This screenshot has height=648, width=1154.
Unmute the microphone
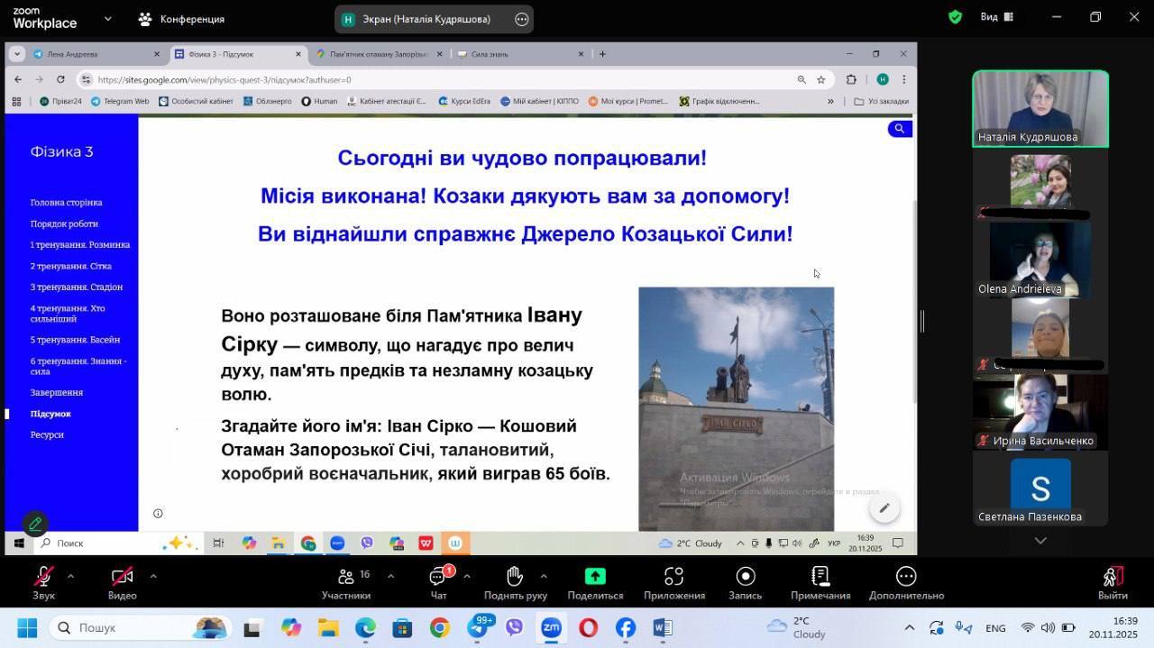coord(43,582)
